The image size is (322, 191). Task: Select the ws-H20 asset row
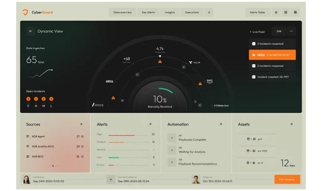tap(257, 151)
